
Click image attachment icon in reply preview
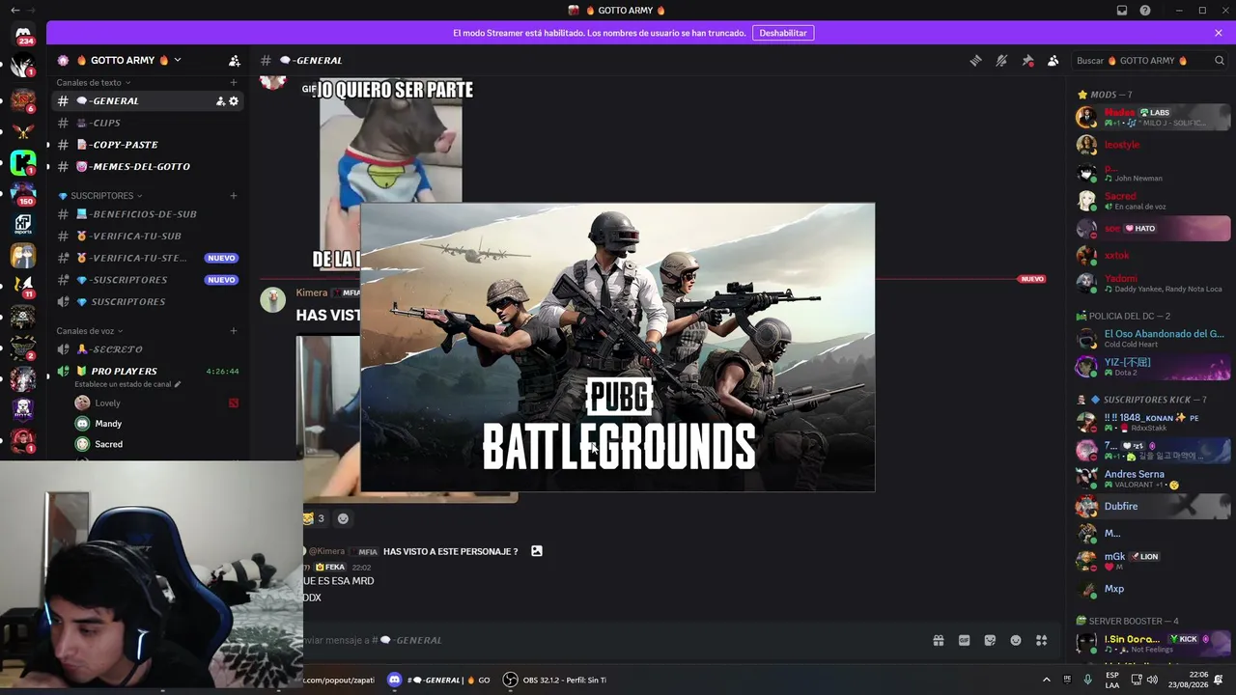(537, 551)
